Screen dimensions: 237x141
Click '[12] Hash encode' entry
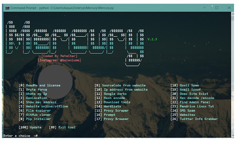coord(110,98)
